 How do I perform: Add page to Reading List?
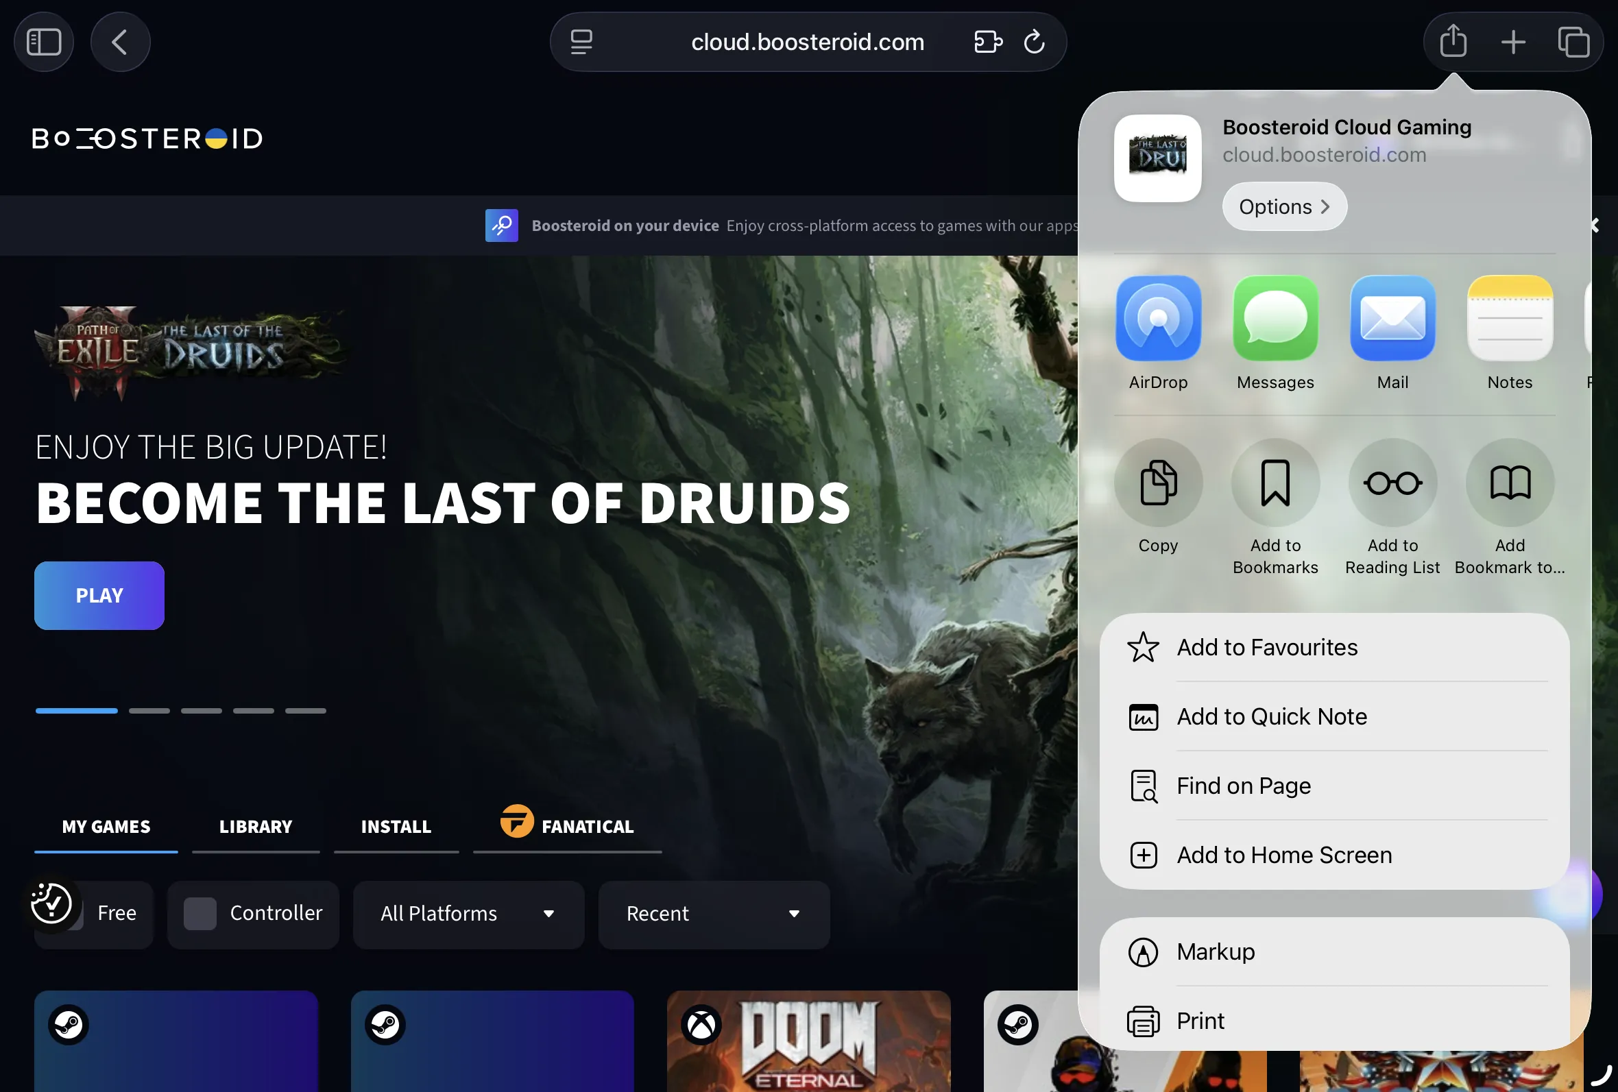(x=1392, y=483)
